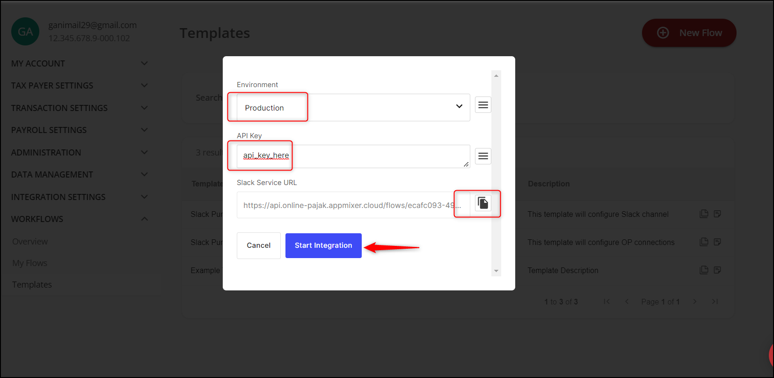This screenshot has width=774, height=378.
Task: Go to next page of templates
Action: click(695, 302)
